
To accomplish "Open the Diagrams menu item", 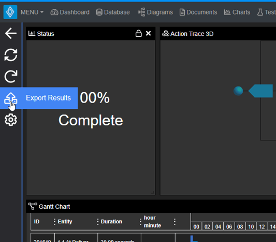I will 155,12.
